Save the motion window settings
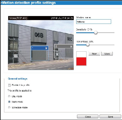Image resolution: width=122 pixels, height=120 pixels. point(107,54)
